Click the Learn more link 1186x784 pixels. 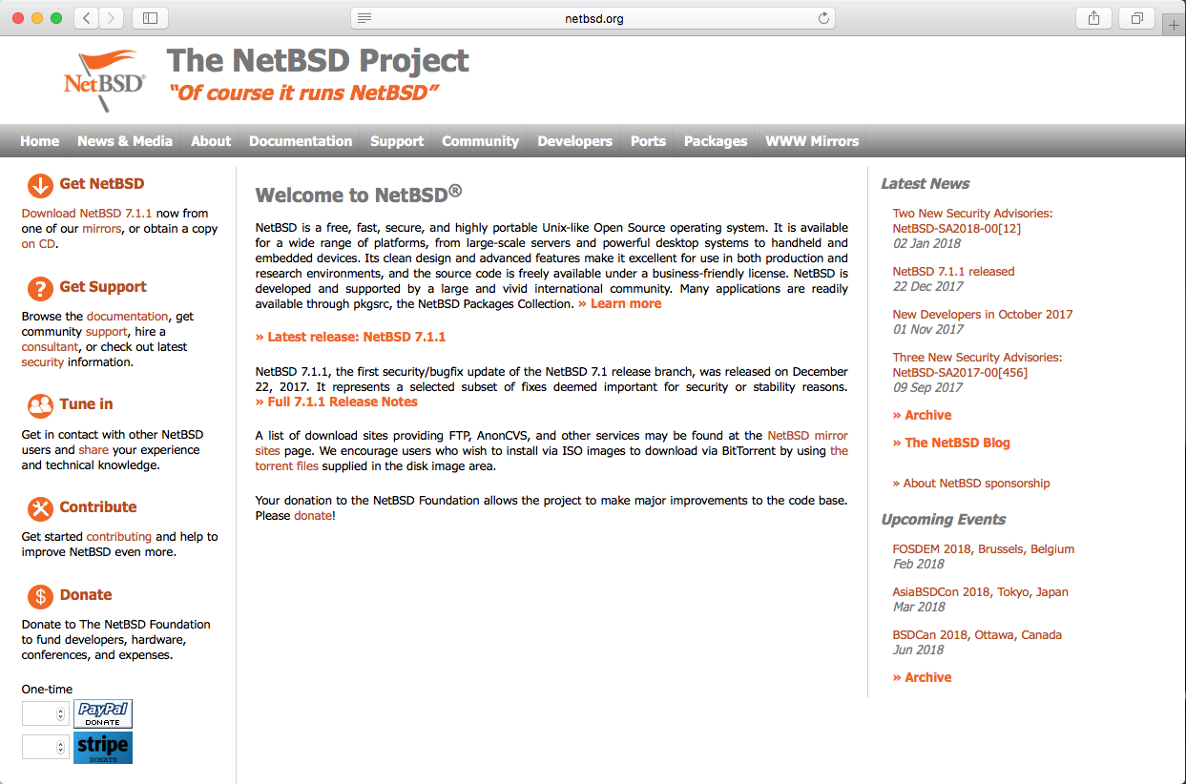[620, 303]
